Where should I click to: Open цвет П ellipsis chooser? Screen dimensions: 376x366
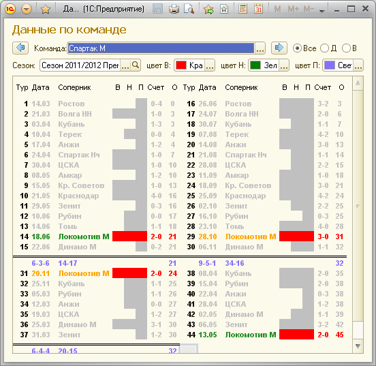click(358, 65)
